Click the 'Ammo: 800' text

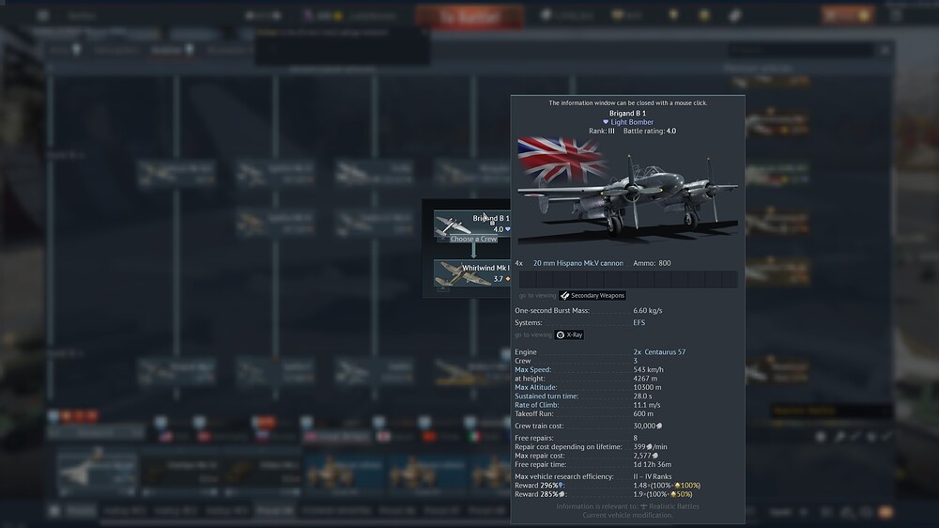652,263
